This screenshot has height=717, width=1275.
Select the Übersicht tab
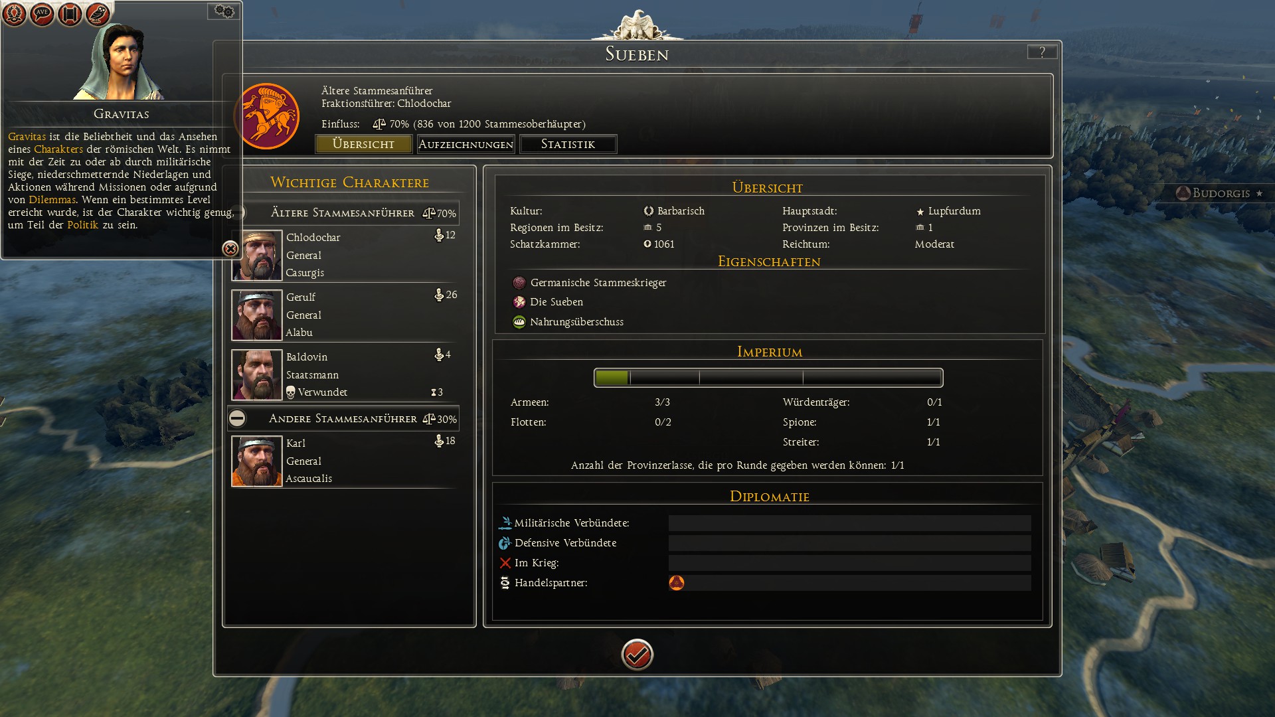tap(363, 144)
